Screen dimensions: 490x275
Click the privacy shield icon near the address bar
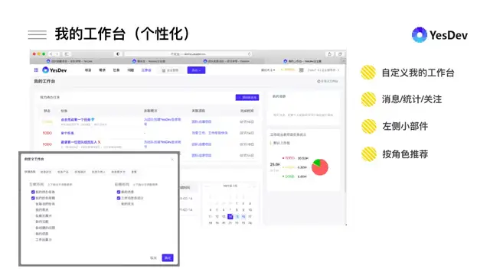click(x=118, y=54)
